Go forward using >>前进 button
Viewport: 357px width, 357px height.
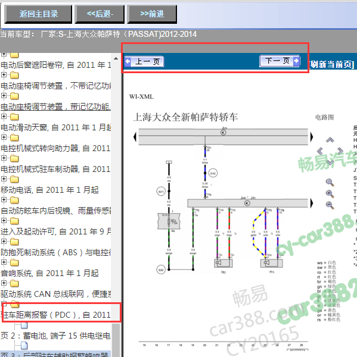pos(152,14)
